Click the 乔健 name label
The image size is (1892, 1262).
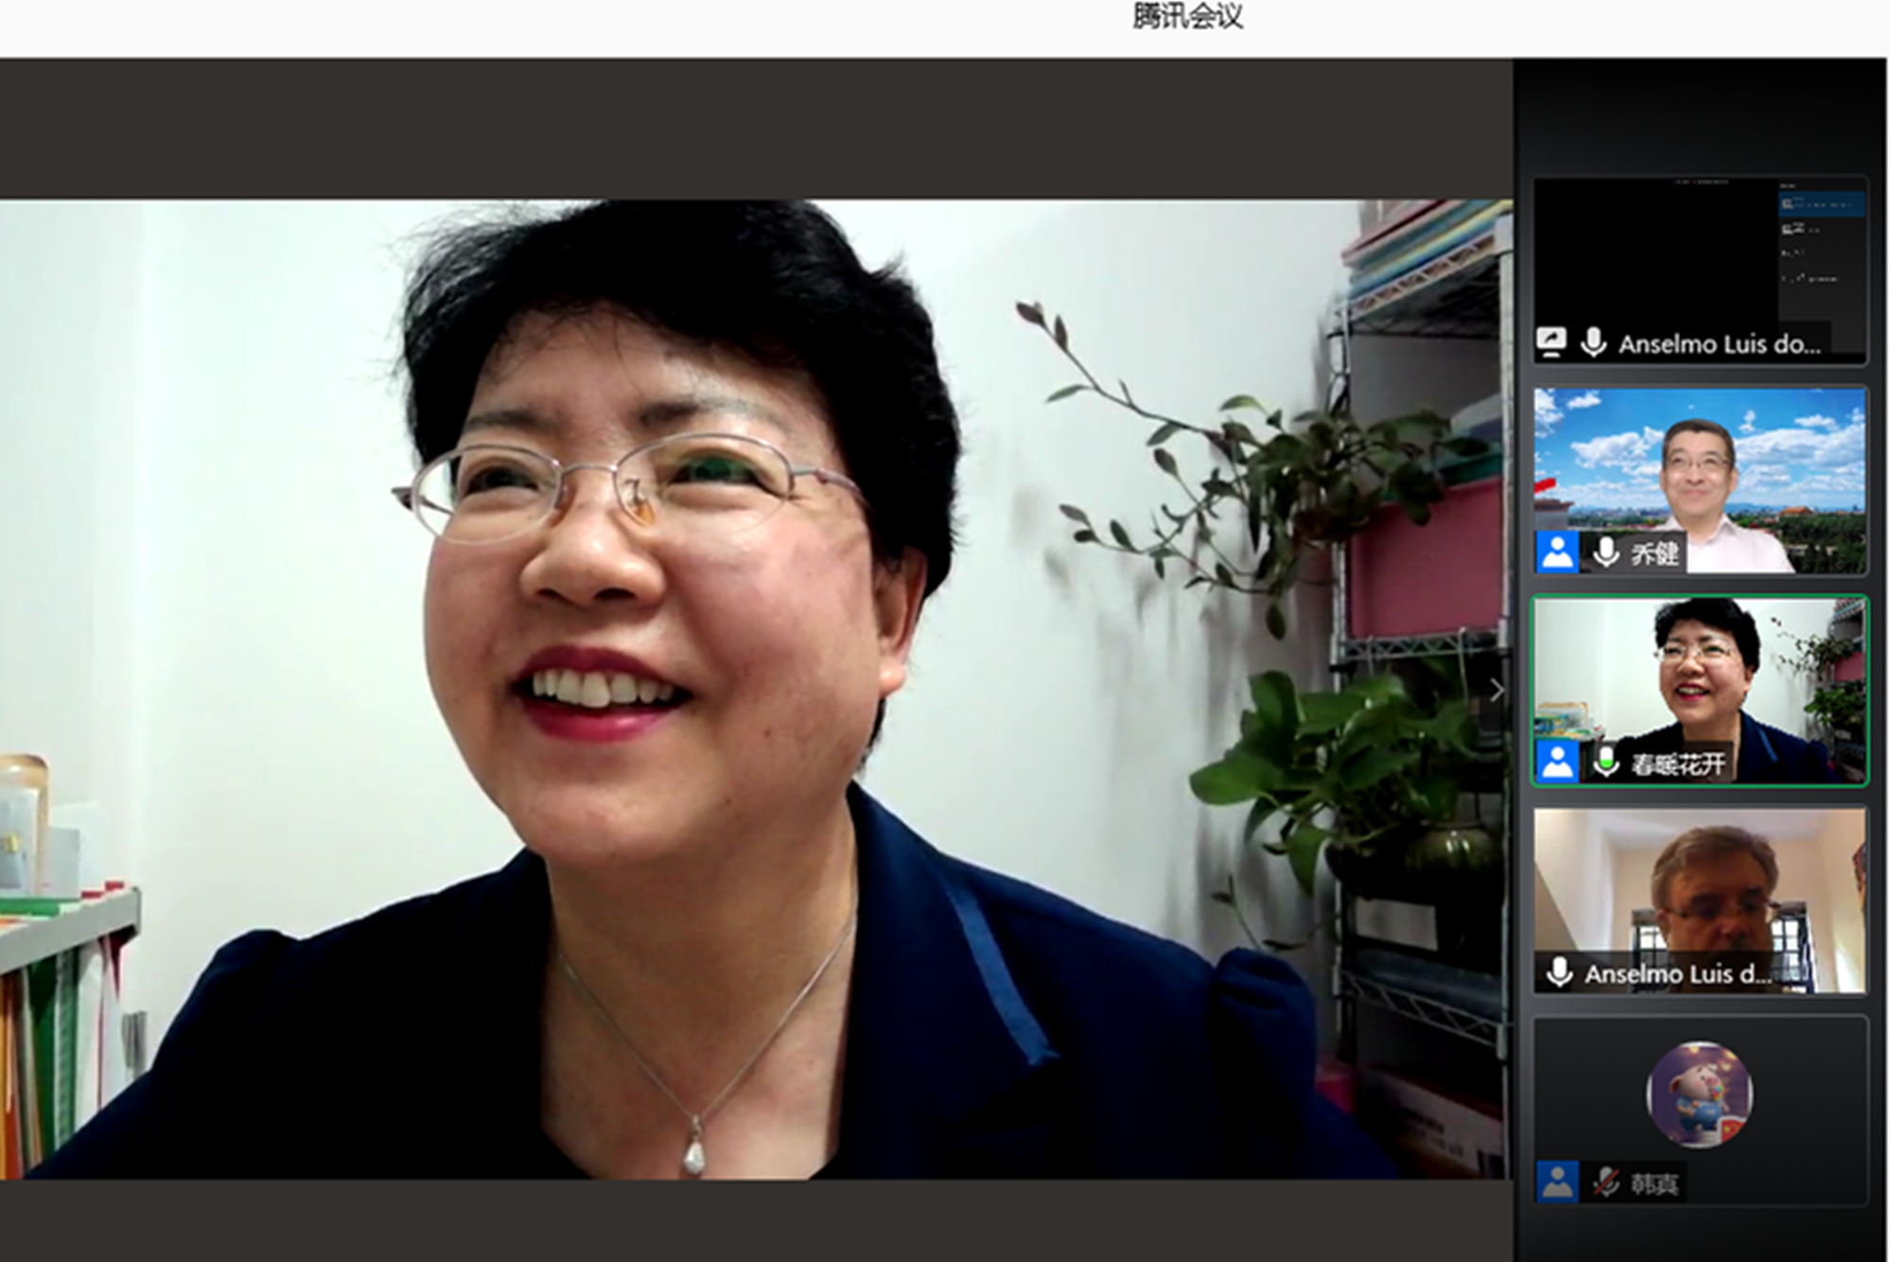coord(1655,553)
